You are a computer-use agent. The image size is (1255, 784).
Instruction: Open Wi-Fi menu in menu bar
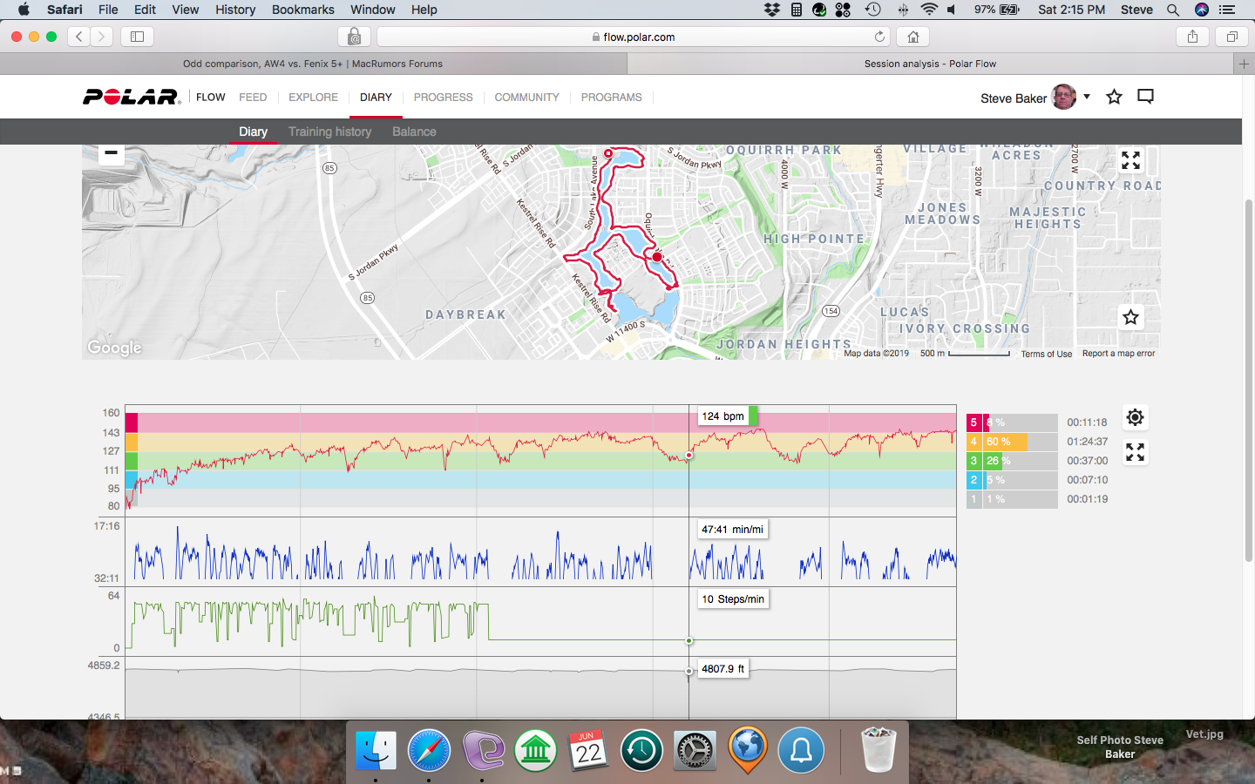(x=929, y=10)
